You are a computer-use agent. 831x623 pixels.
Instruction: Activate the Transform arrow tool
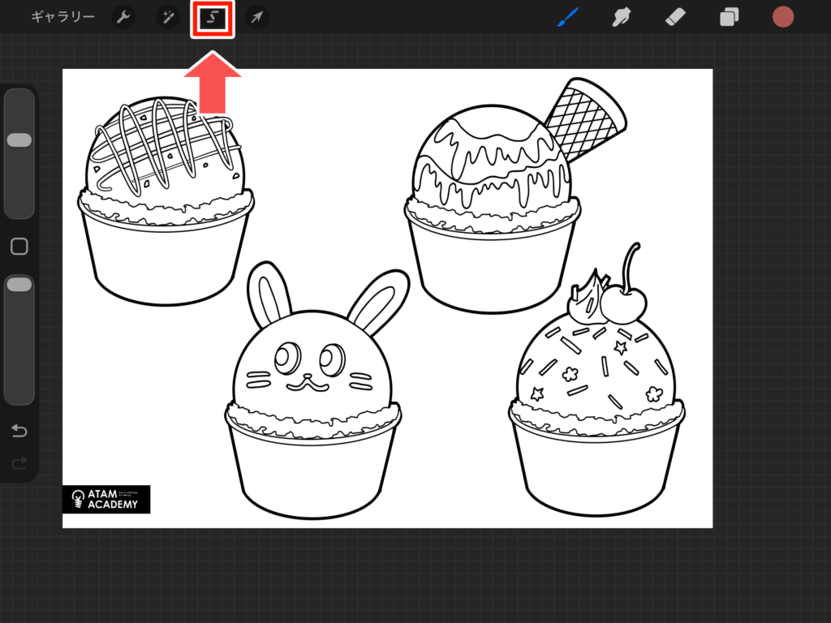coord(256,17)
